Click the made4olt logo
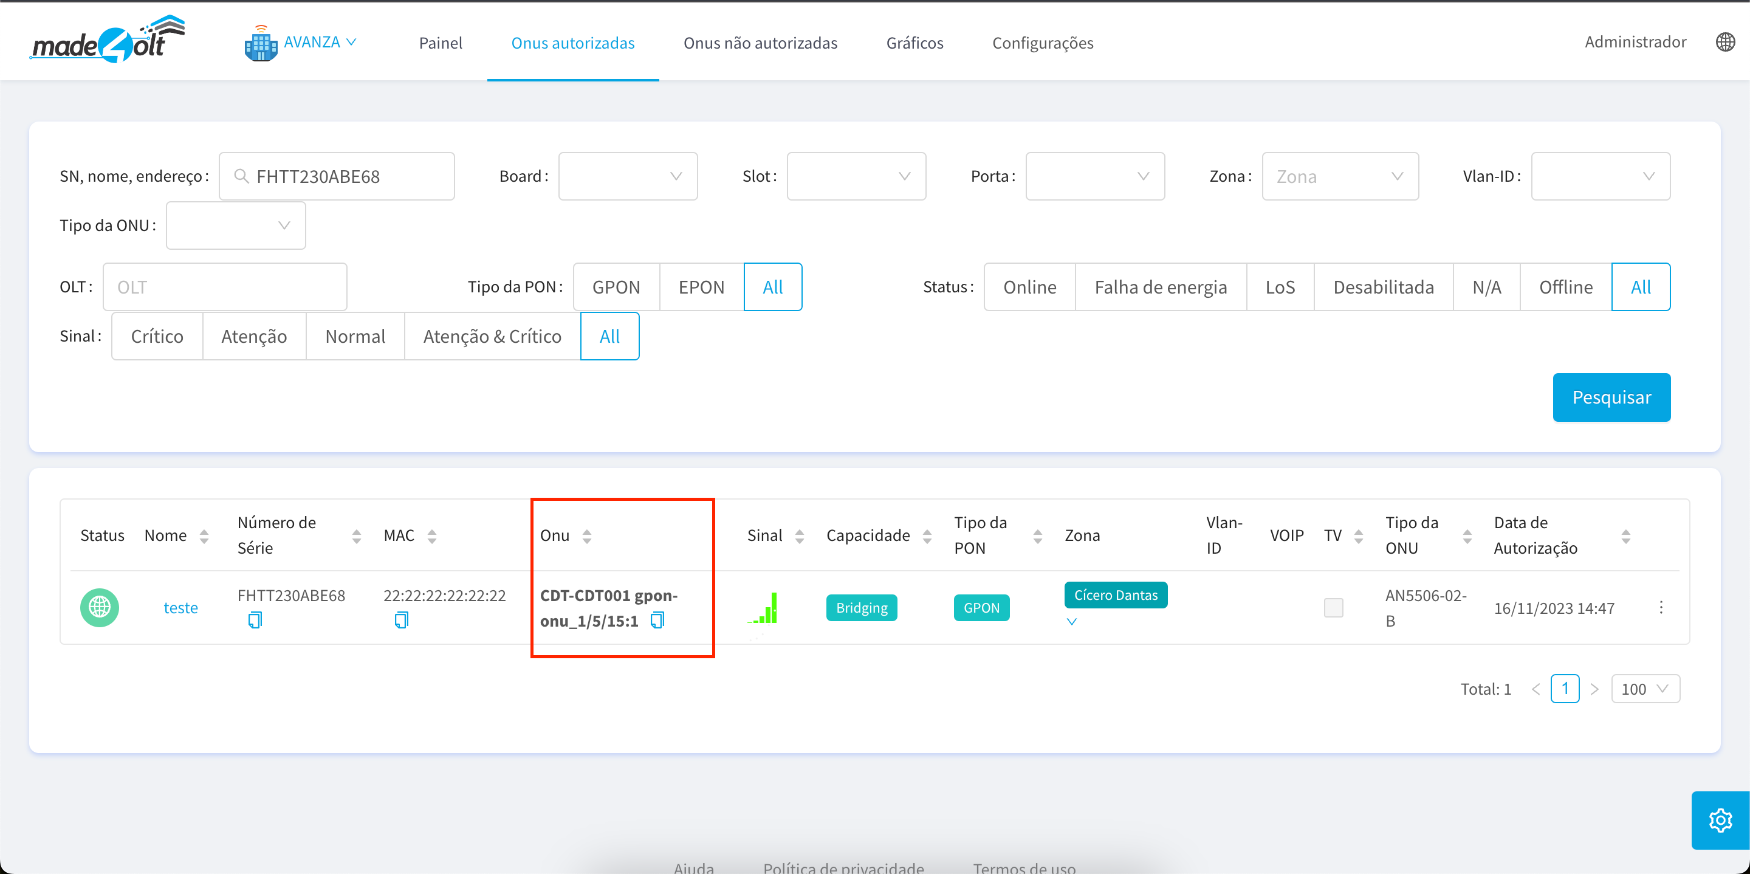This screenshot has height=874, width=1750. click(x=108, y=41)
